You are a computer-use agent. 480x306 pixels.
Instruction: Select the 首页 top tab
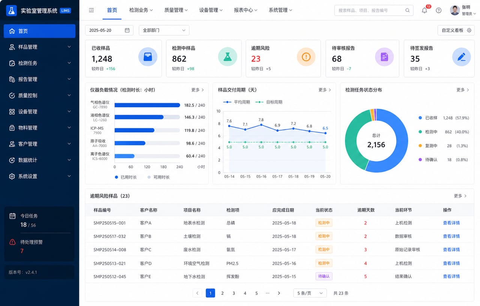pos(112,10)
